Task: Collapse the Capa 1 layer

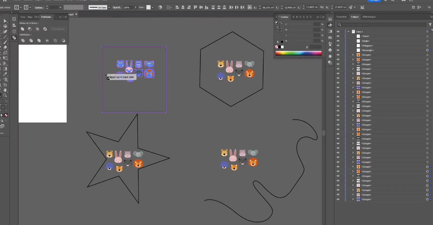Action: point(348,31)
